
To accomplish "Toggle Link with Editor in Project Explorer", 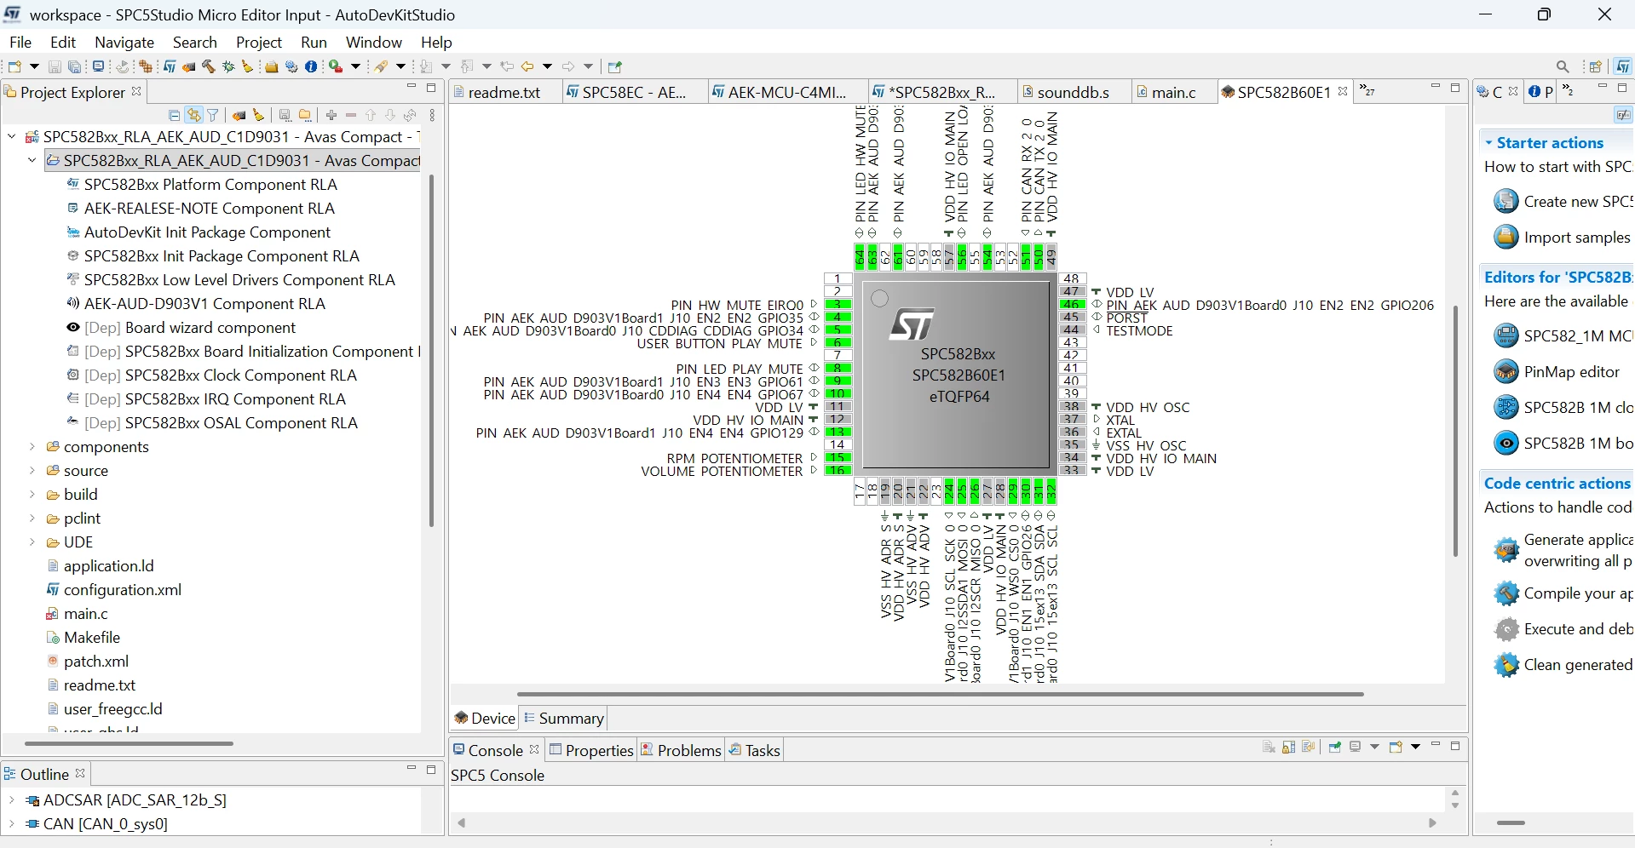I will click(x=194, y=115).
